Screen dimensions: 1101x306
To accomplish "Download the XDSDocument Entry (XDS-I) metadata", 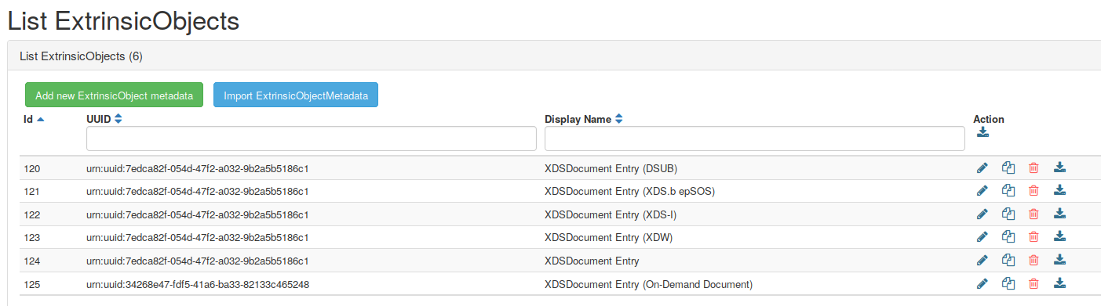I will point(1059,214).
